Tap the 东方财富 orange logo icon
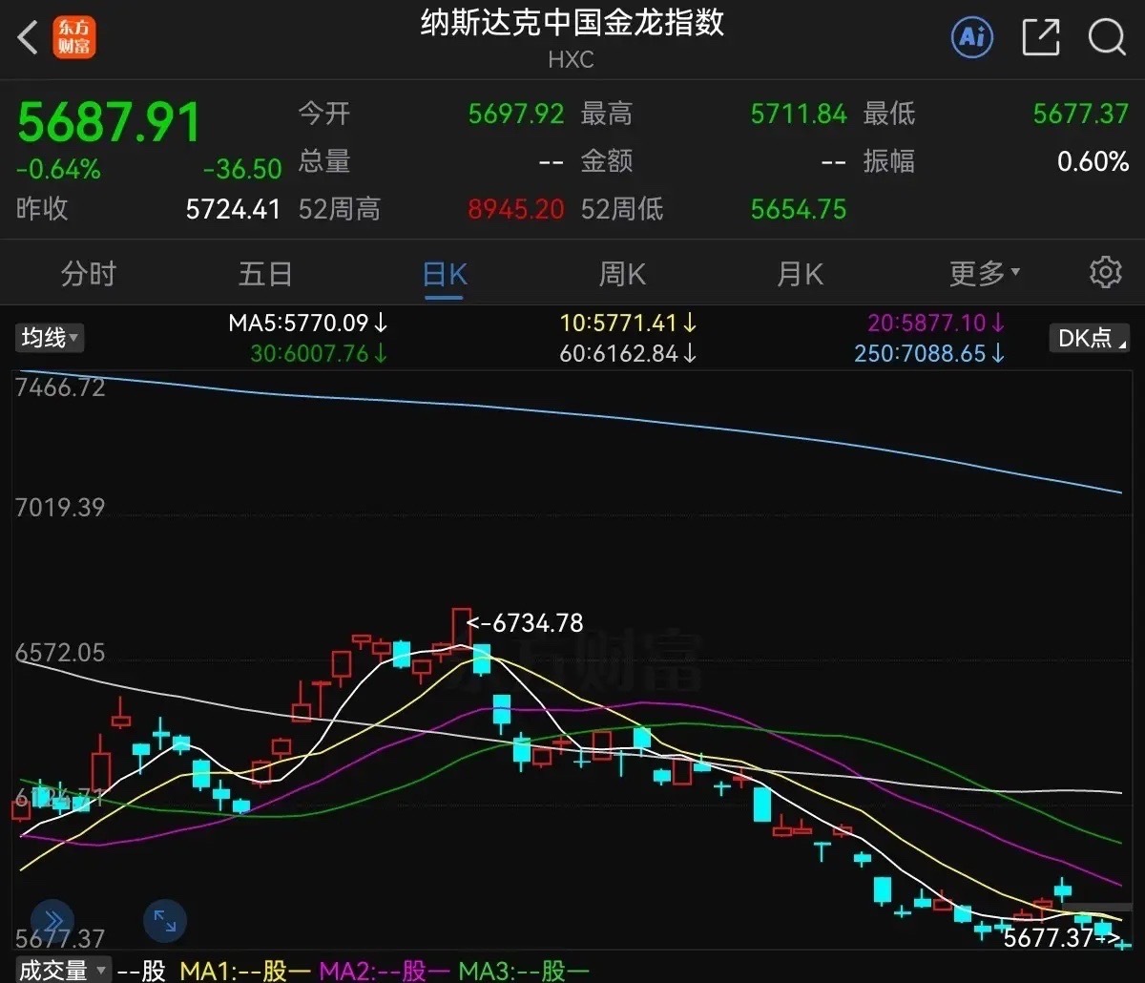 (74, 38)
